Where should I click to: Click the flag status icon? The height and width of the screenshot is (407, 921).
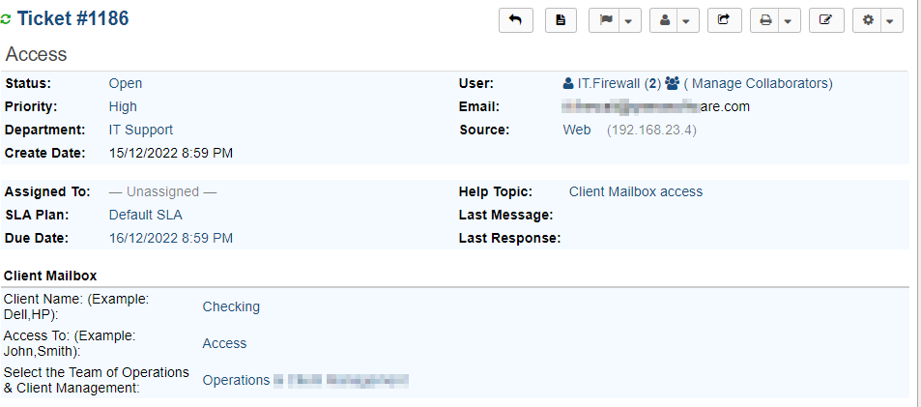point(605,20)
